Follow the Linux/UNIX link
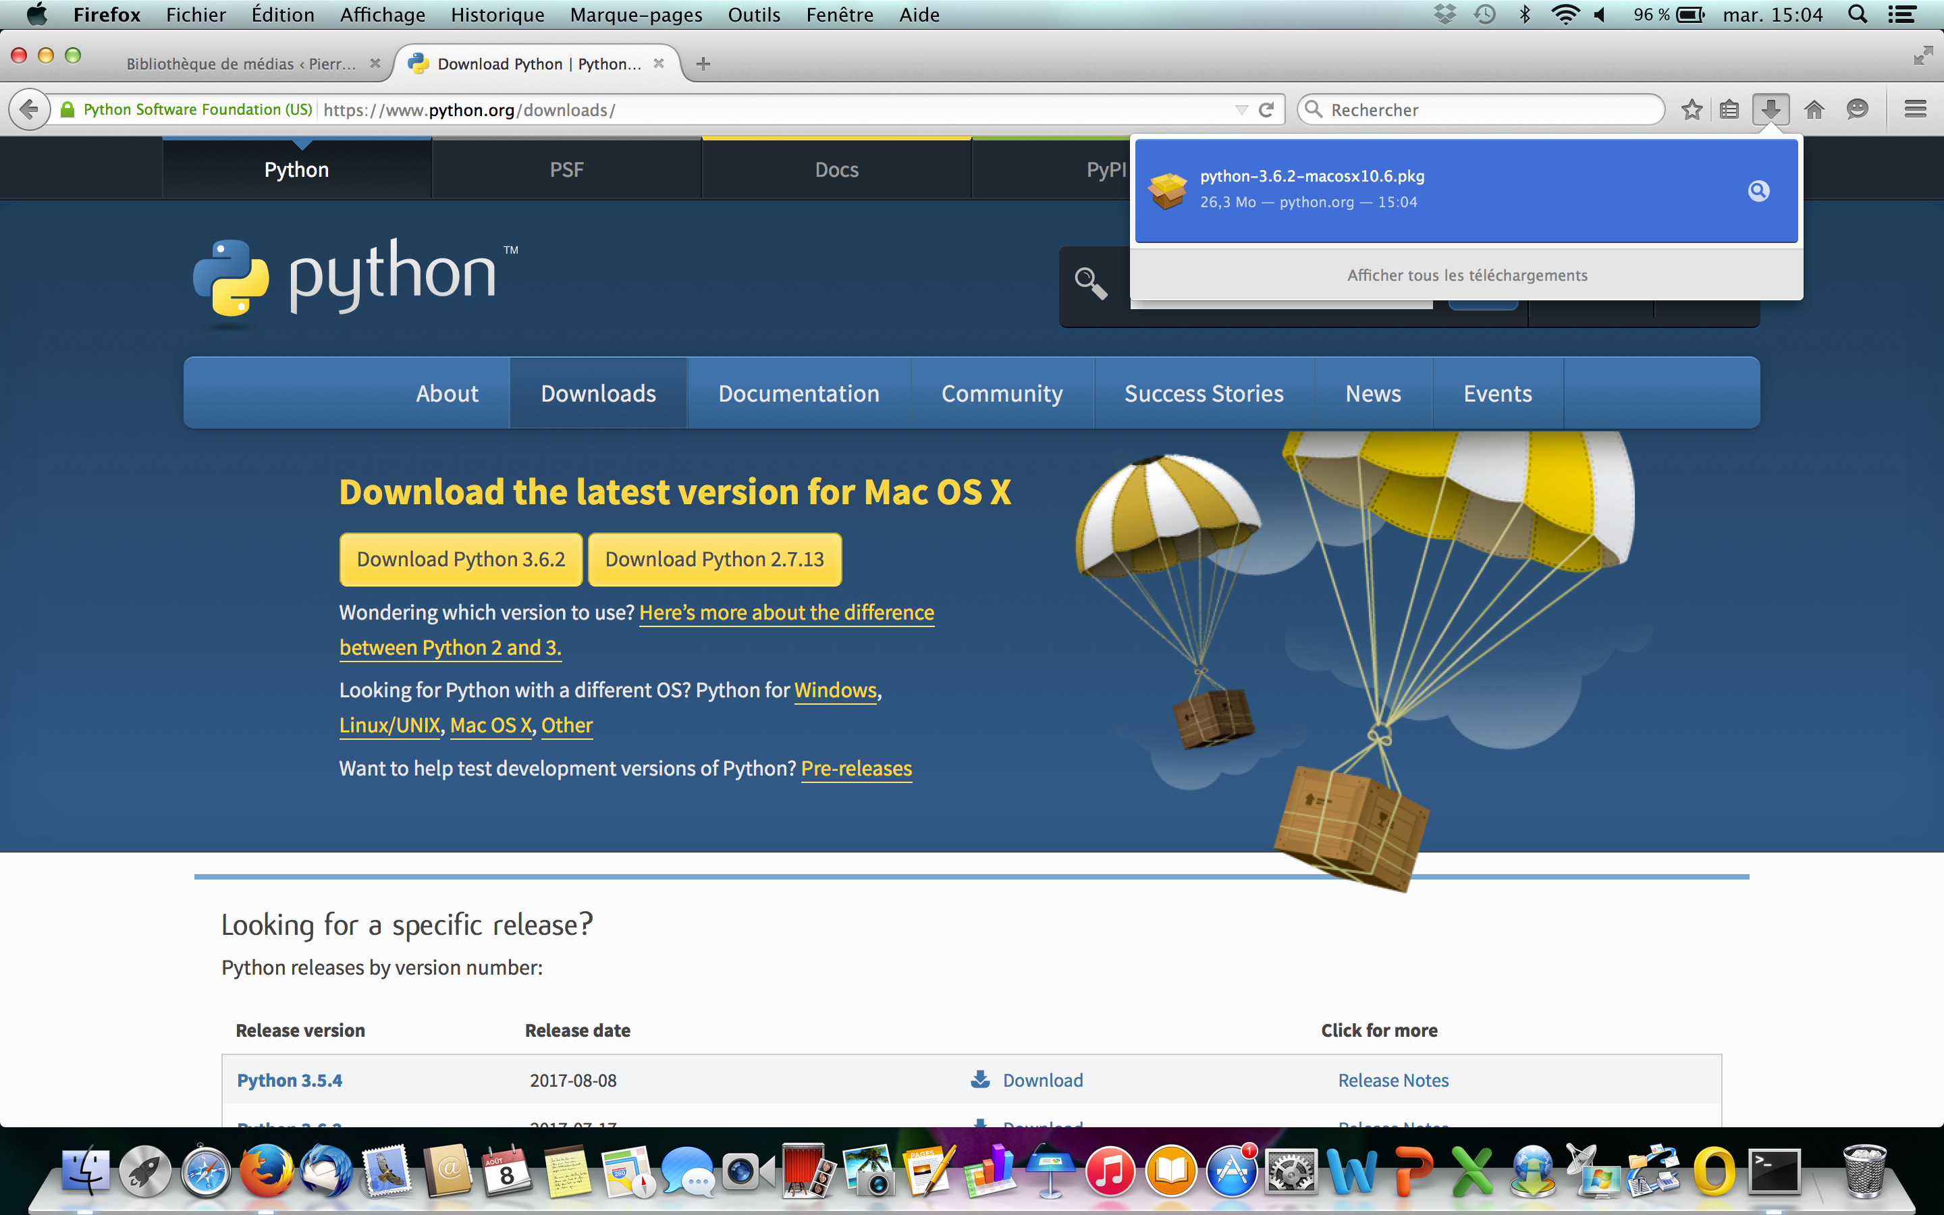The height and width of the screenshot is (1215, 1944). [x=389, y=725]
